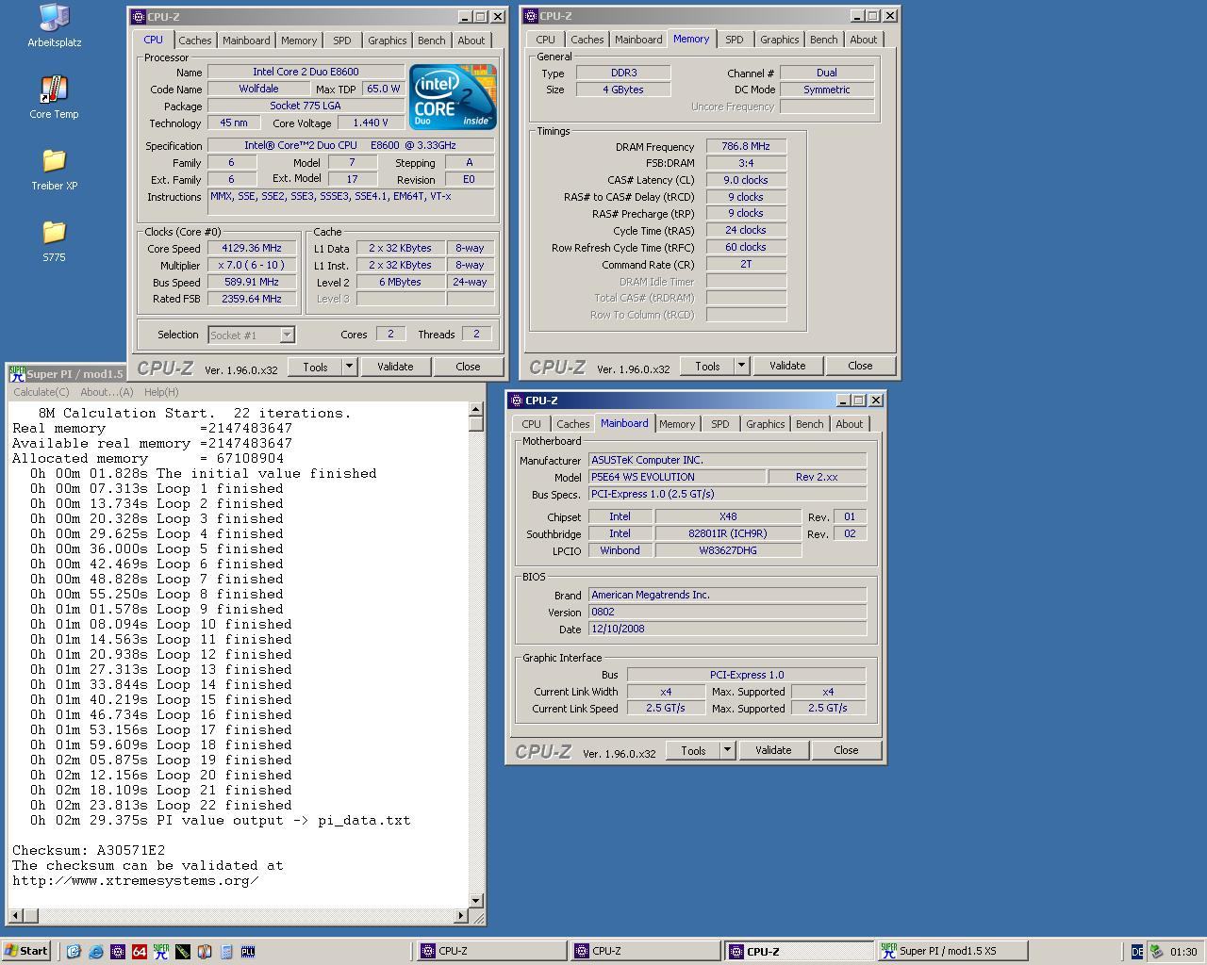Switch to Graphics tab in Memory window
Screen dimensions: 1207x965
[780, 40]
